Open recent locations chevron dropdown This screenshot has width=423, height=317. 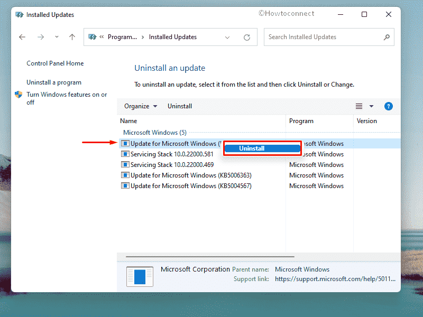pos(57,36)
